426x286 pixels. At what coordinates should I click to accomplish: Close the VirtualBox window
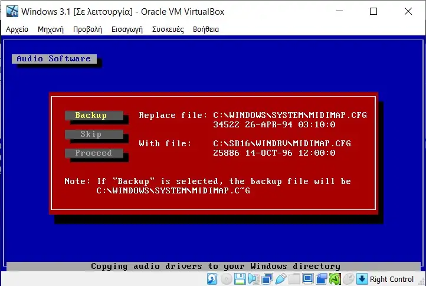(x=408, y=11)
